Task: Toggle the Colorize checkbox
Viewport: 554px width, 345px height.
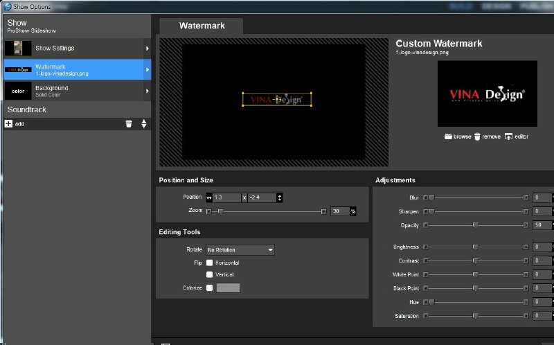Action: click(x=210, y=287)
